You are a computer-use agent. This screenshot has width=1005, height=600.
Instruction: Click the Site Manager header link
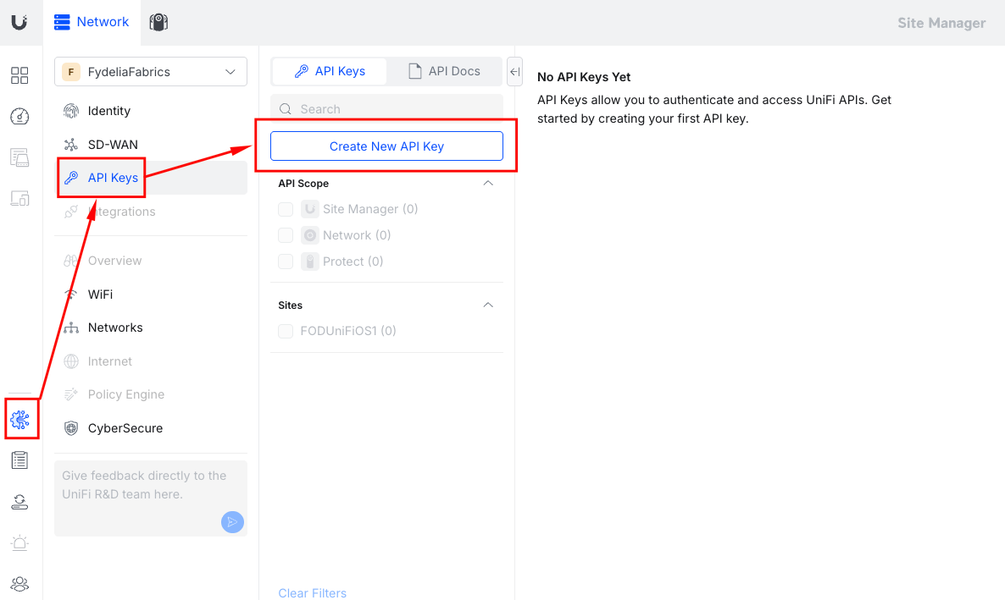[941, 23]
